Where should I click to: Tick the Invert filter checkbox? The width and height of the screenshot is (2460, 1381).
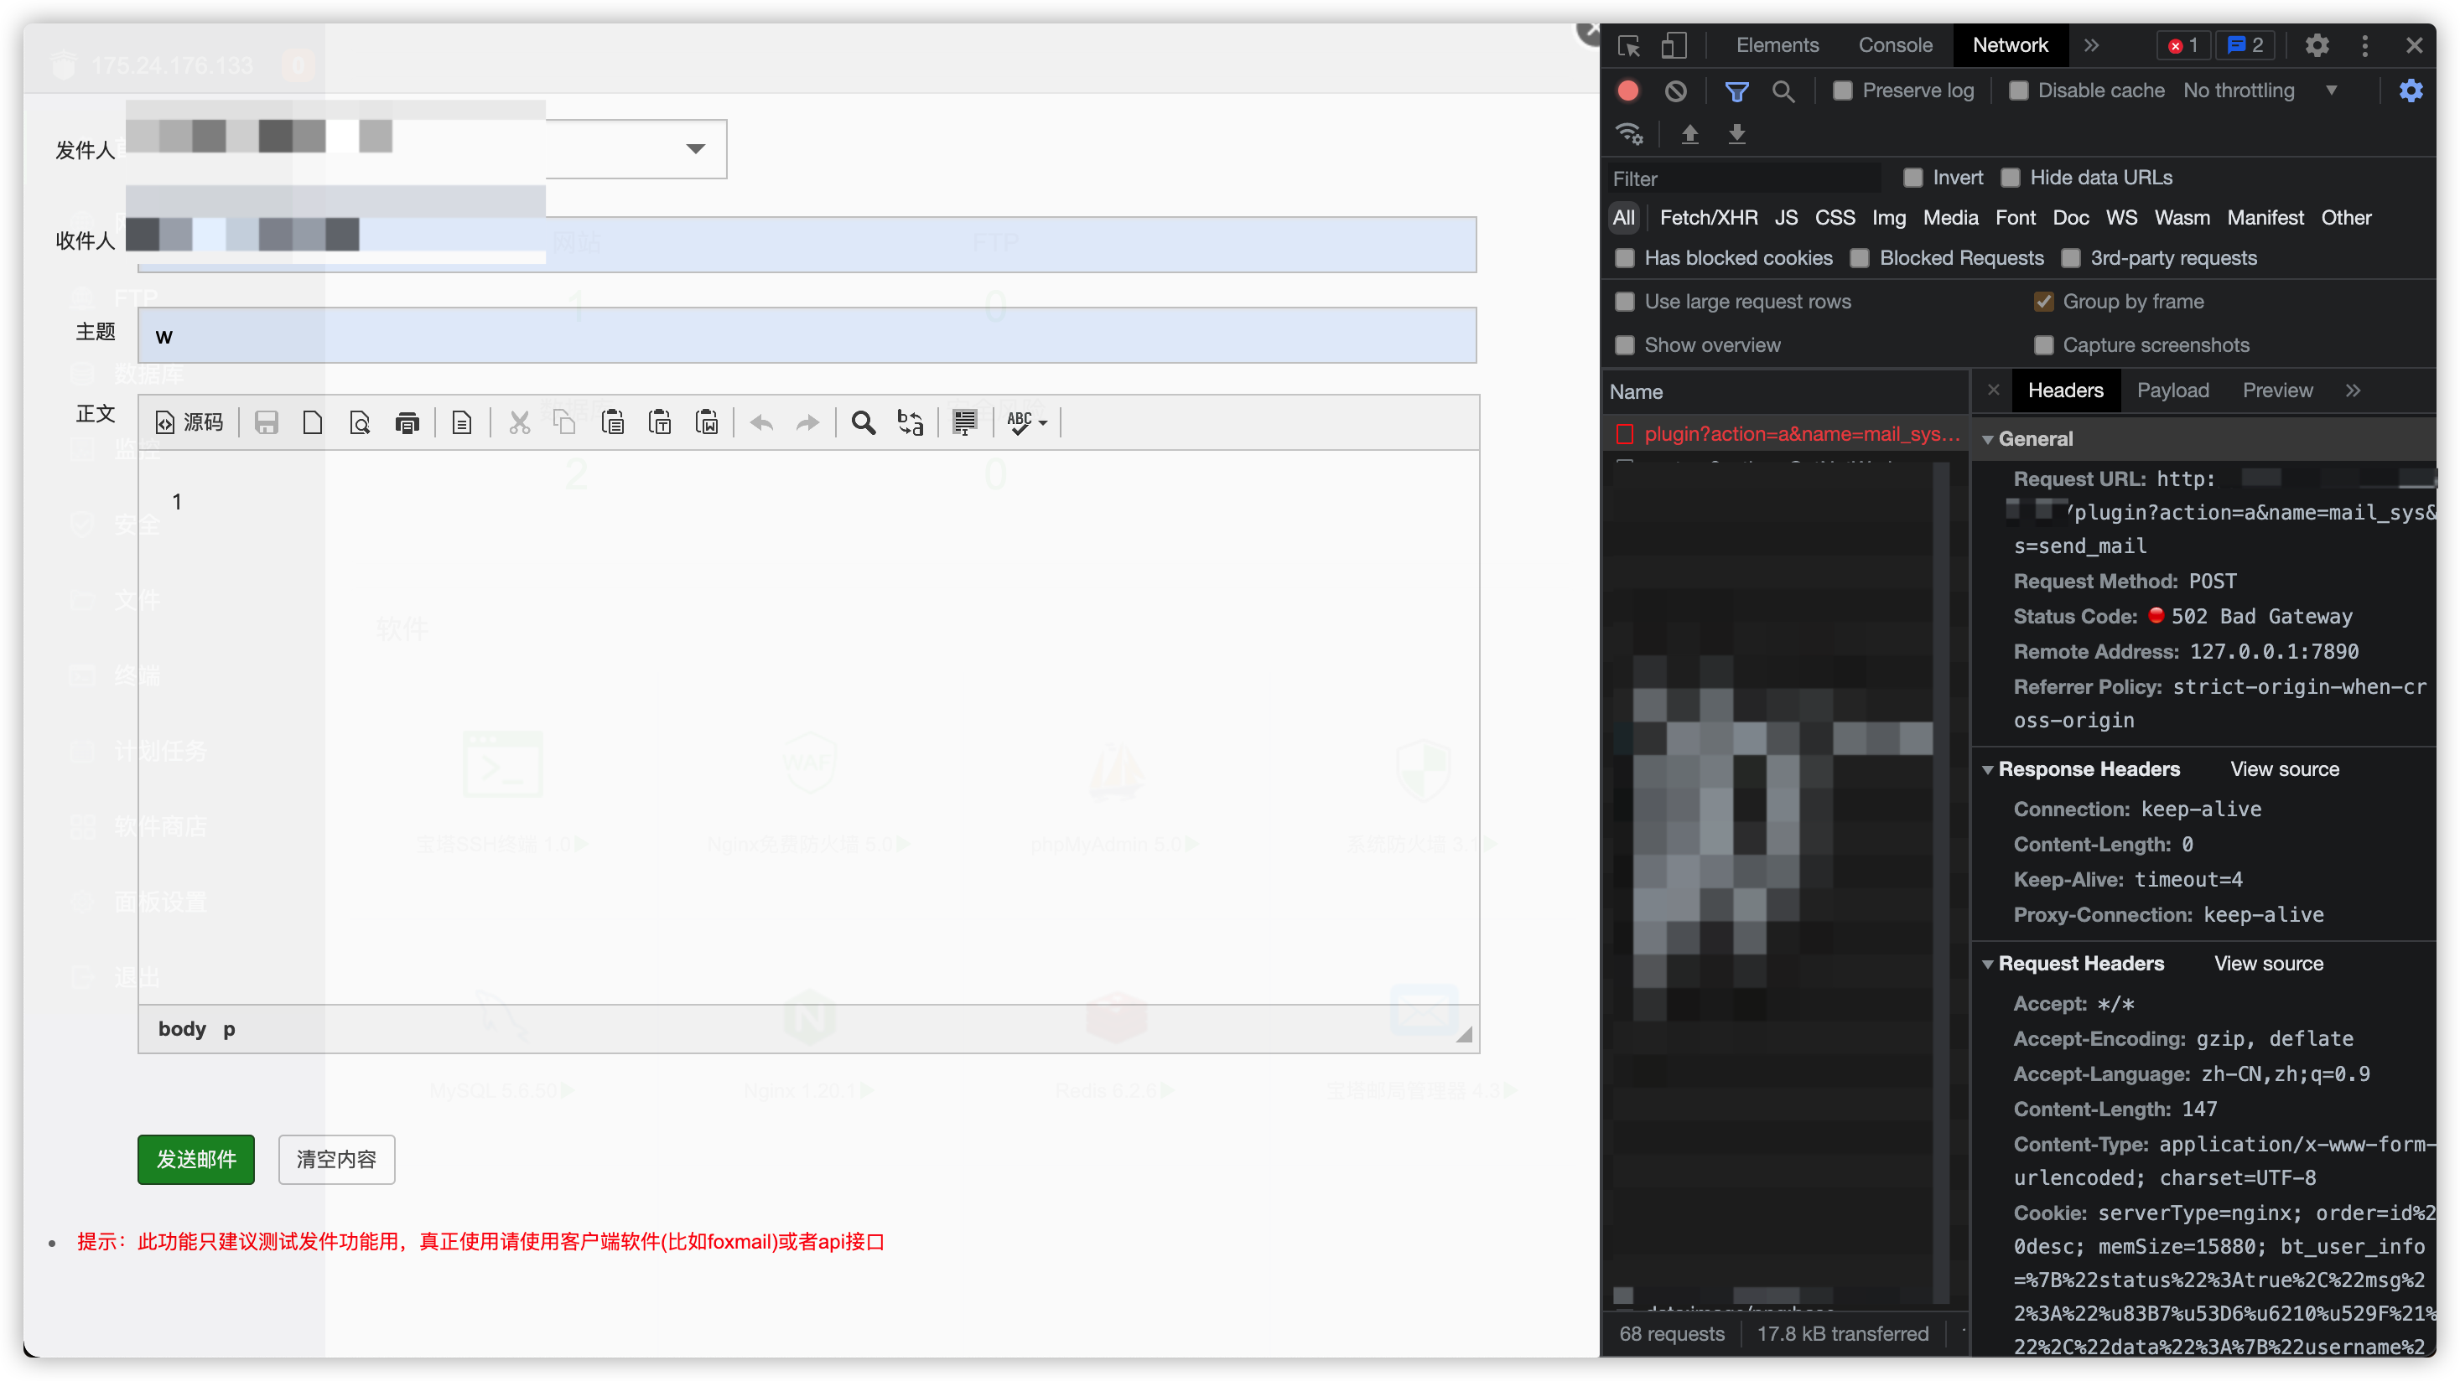tap(1912, 178)
